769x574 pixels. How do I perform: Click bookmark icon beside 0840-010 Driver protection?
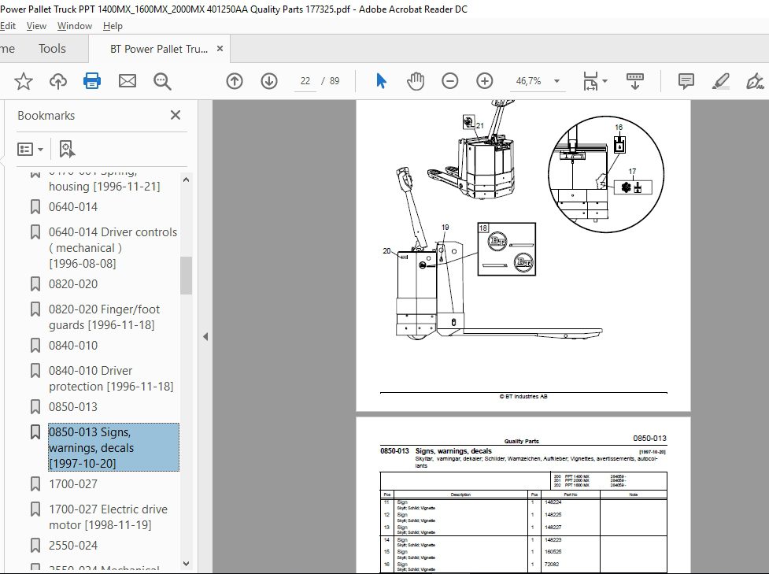pyautogui.click(x=35, y=370)
